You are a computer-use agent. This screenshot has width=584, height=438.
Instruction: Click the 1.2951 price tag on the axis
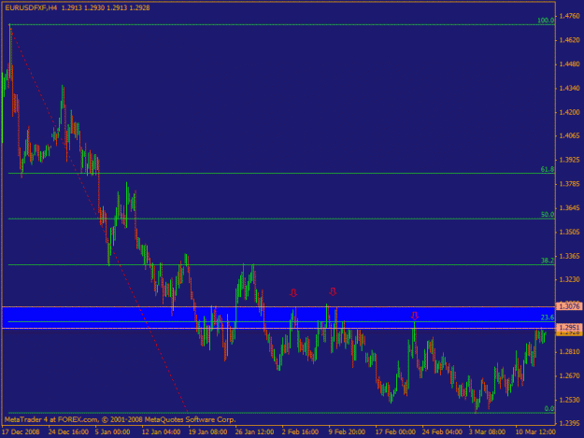coord(569,328)
